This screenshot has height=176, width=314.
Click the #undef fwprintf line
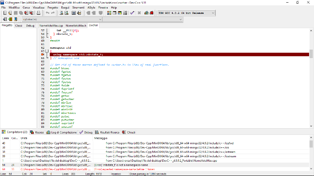pyautogui.click(x=62, y=89)
